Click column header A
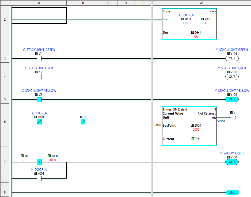251x197 pixels. pos(39,3)
